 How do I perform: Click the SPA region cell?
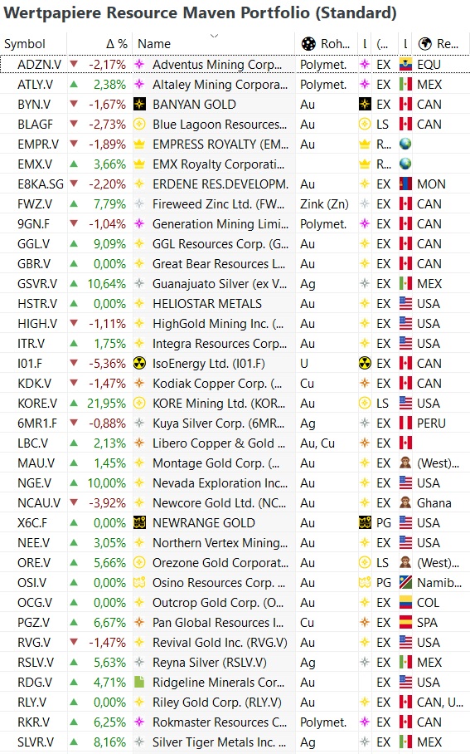[x=427, y=623]
